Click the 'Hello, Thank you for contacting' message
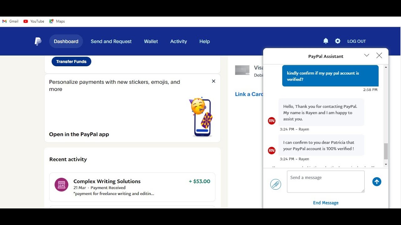 click(x=321, y=112)
